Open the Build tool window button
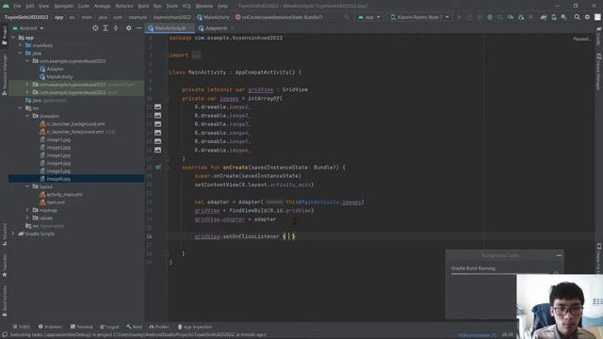Viewport: 603px width, 339px height. (x=134, y=327)
